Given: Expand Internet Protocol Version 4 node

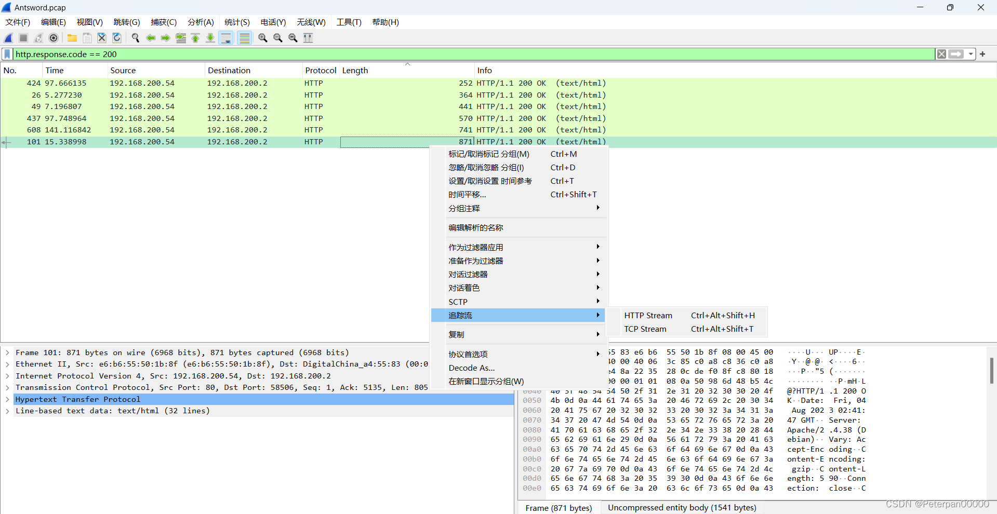Looking at the screenshot, I should pyautogui.click(x=7, y=376).
